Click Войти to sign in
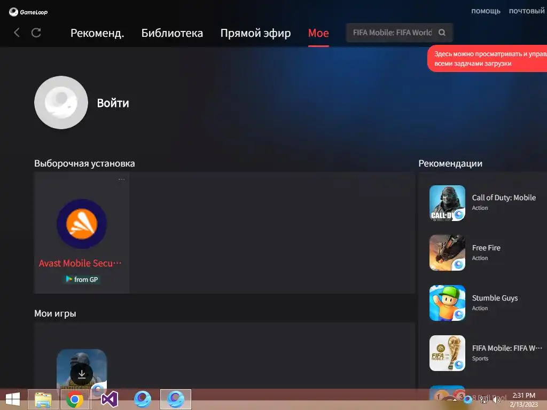This screenshot has width=547, height=410. click(113, 103)
